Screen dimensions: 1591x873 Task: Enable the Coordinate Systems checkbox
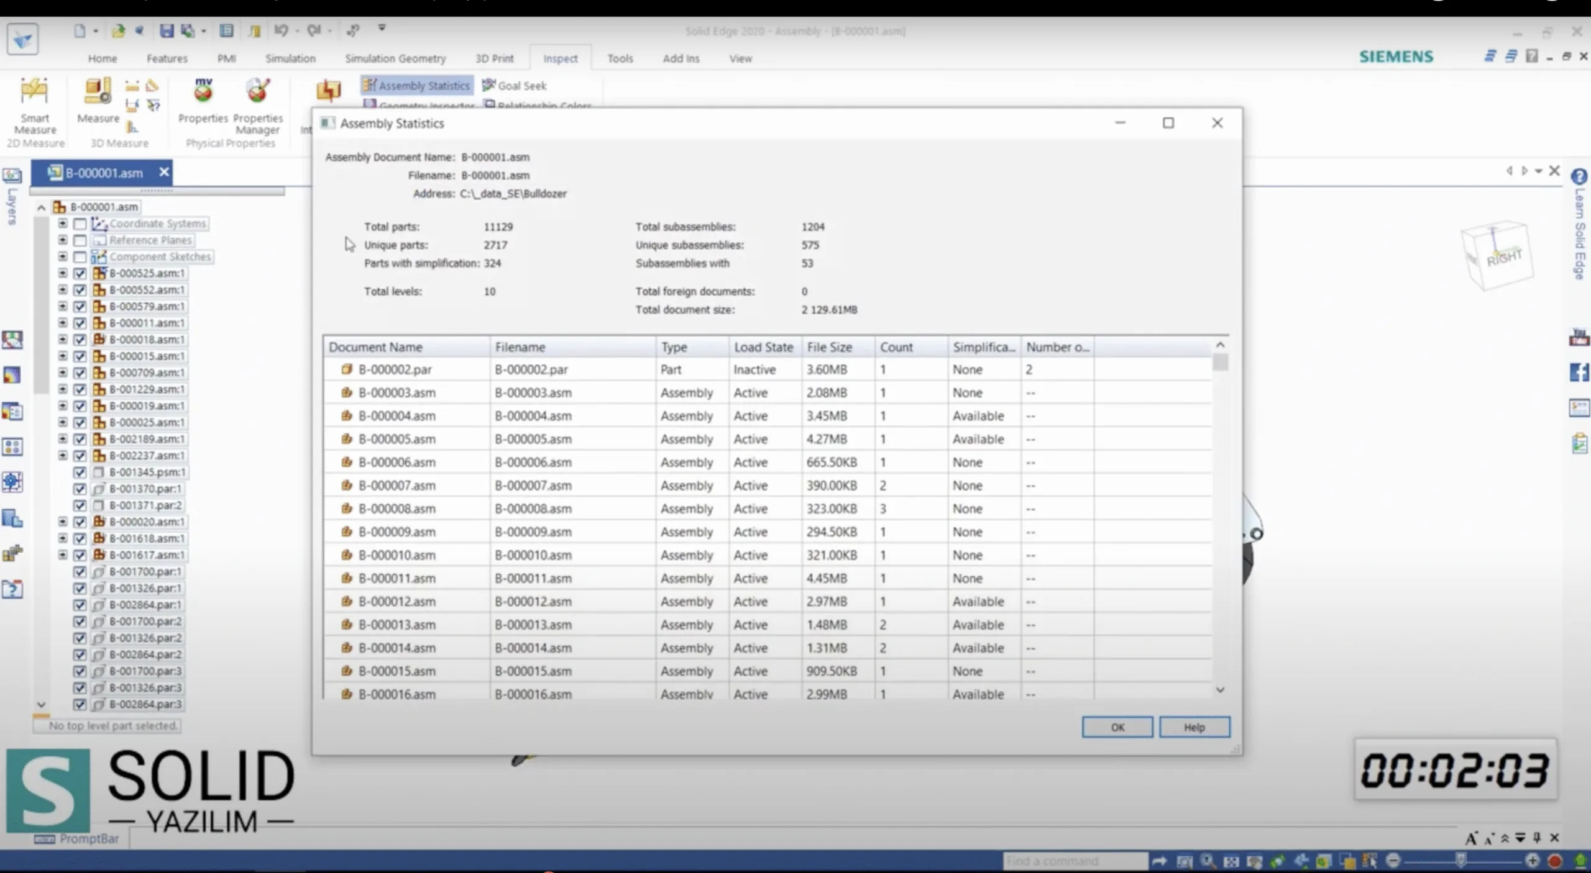click(x=80, y=224)
